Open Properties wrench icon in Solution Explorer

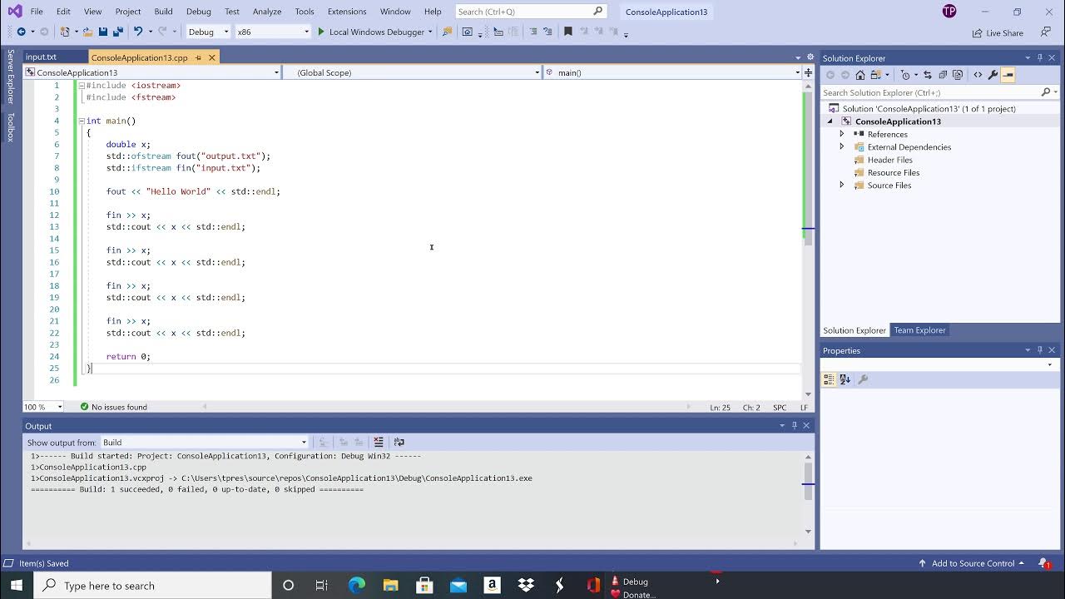[x=993, y=75]
